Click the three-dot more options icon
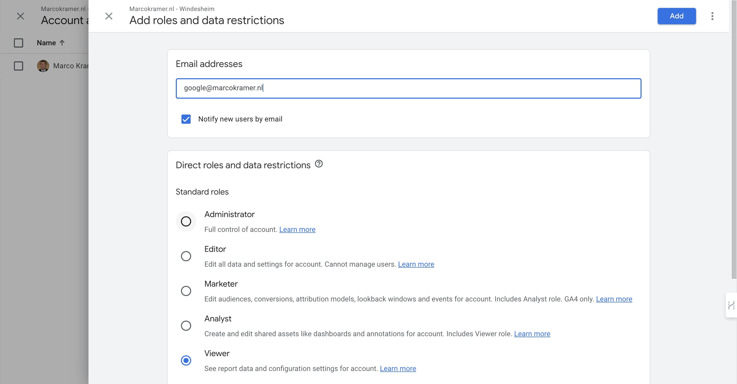The width and height of the screenshot is (737, 384). click(x=712, y=16)
